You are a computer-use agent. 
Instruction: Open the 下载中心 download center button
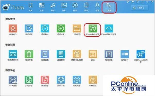[x=140, y=8]
